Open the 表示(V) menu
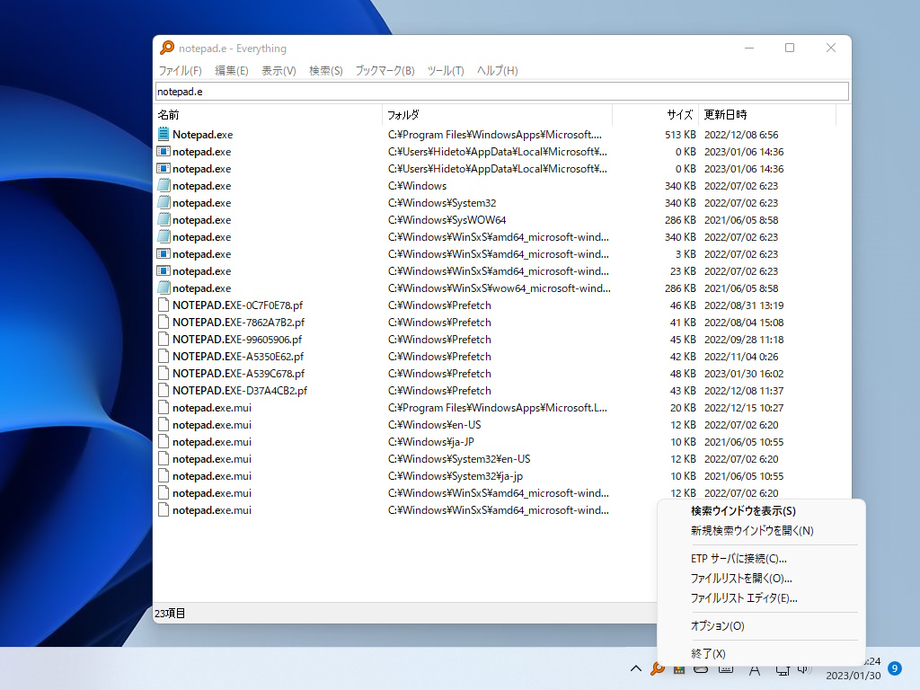This screenshot has height=690, width=920. pos(279,70)
